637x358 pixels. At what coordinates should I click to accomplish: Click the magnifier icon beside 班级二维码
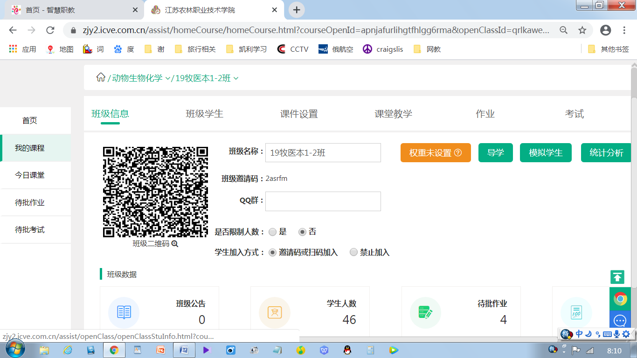point(175,244)
